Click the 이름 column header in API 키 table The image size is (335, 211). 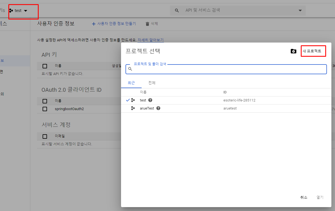coord(58,66)
